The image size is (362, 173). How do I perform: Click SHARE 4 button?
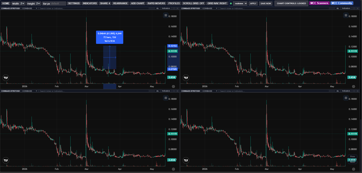pos(105,3)
